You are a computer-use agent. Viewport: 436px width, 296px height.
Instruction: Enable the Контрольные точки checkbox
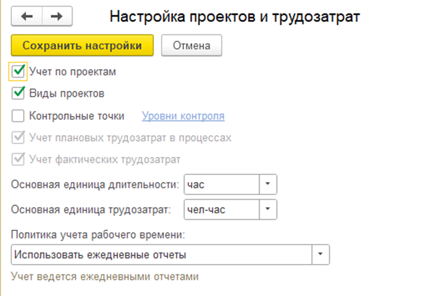click(18, 116)
